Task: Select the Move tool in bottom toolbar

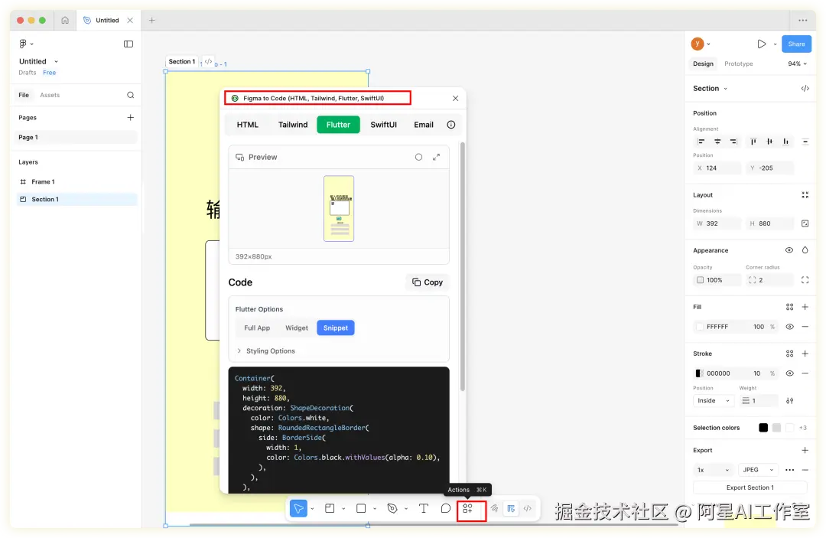Action: tap(298, 508)
